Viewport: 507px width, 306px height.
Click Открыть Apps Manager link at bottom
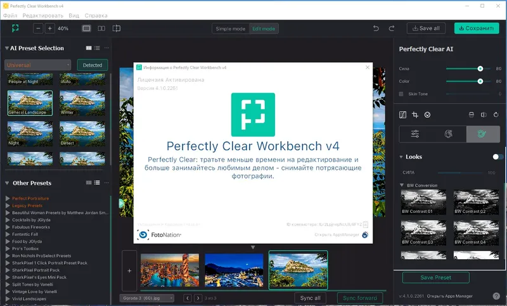coord(450,296)
